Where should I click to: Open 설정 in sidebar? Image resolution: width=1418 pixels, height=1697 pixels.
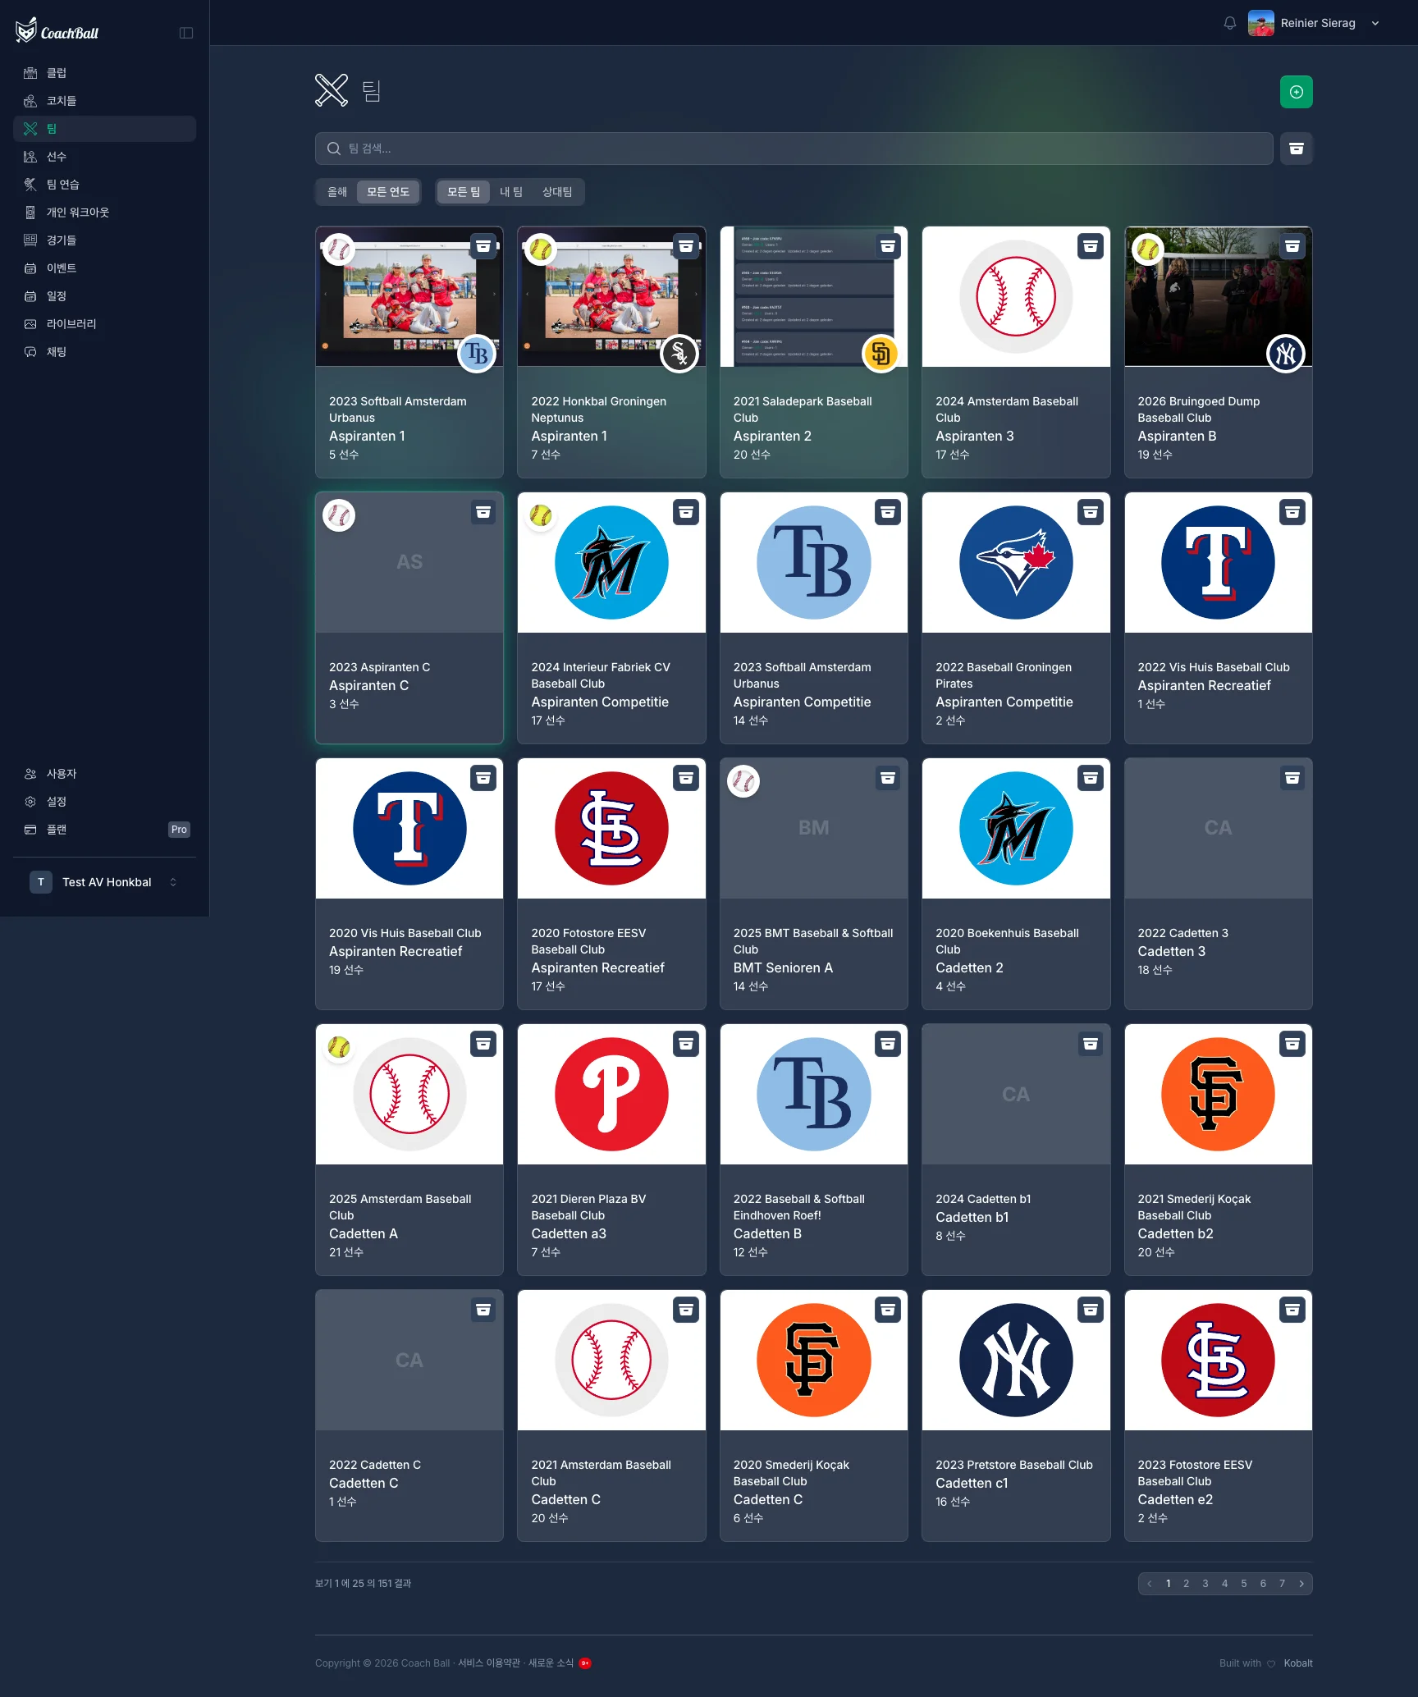pos(104,802)
